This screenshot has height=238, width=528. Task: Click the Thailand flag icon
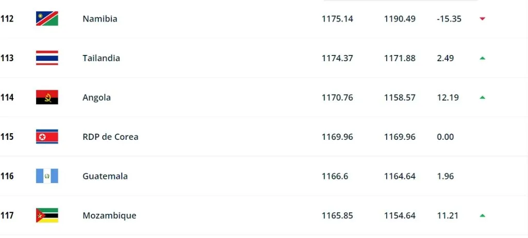(47, 58)
